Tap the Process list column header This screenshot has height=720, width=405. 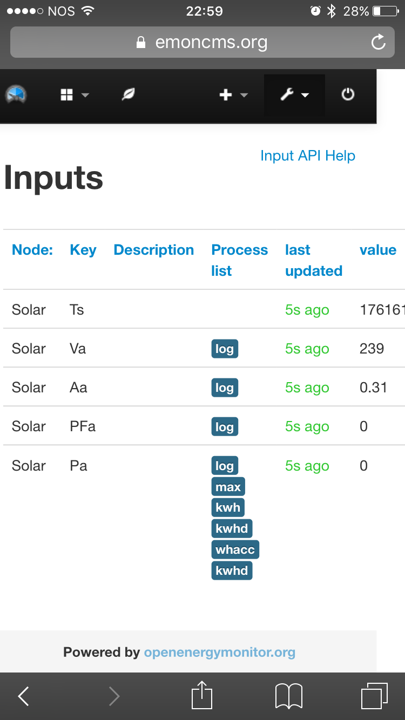[239, 260]
